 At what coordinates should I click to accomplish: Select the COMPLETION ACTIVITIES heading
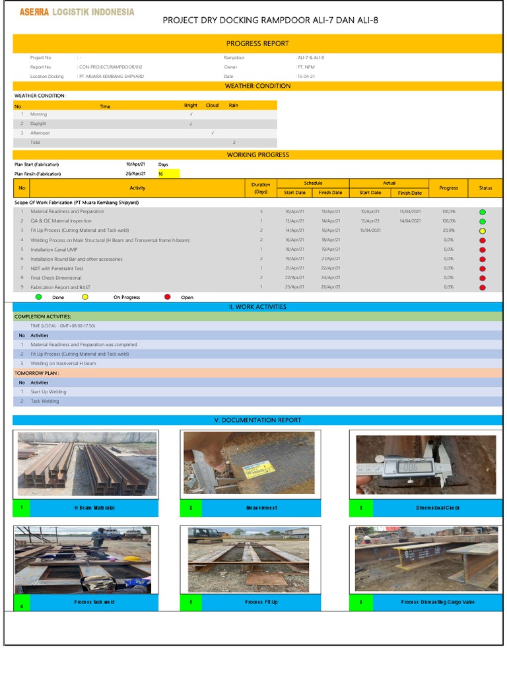43,316
